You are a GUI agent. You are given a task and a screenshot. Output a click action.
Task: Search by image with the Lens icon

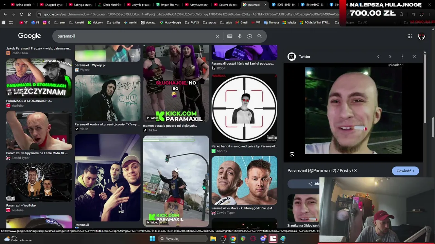(250, 36)
